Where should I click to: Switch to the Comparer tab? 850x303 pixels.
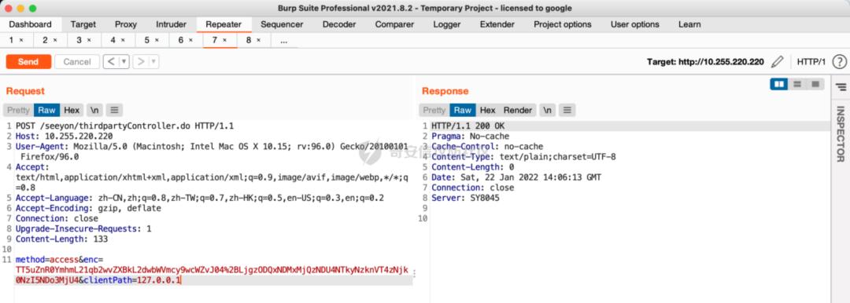[x=394, y=24]
